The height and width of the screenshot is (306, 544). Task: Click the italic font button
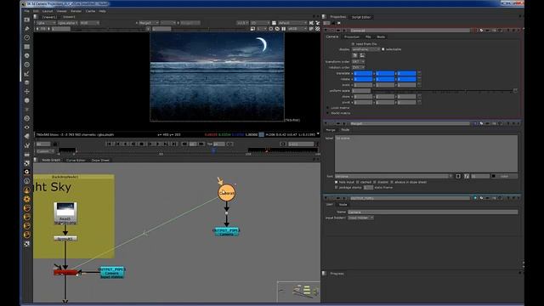click(467, 176)
